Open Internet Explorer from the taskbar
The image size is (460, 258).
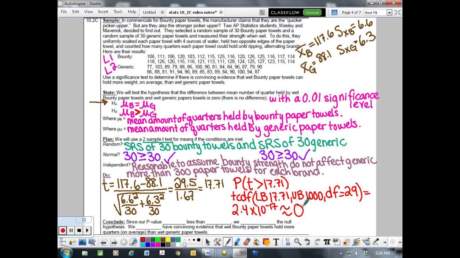pos(131,253)
